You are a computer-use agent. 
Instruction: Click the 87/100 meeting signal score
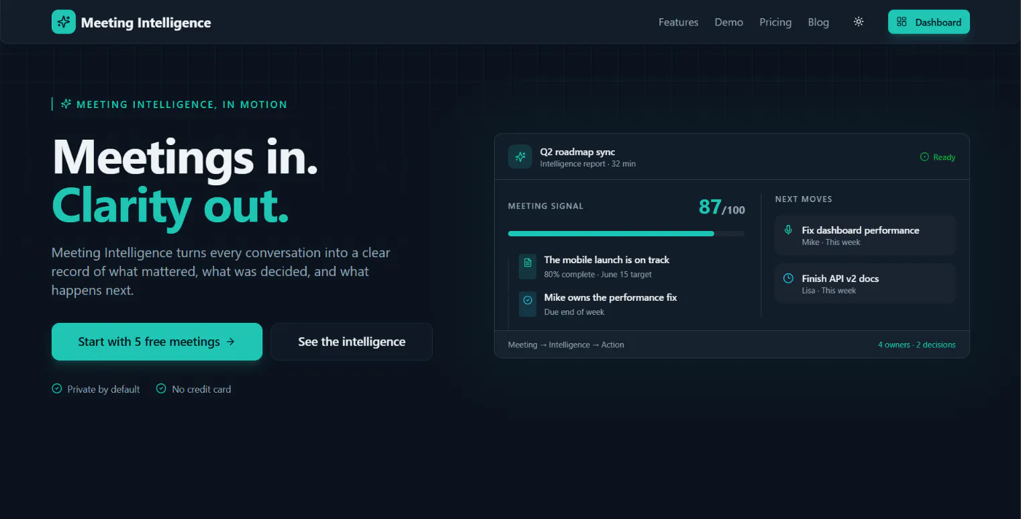point(722,207)
